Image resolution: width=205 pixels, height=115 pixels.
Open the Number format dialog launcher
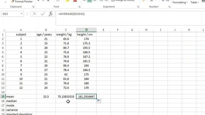pos(169,7)
